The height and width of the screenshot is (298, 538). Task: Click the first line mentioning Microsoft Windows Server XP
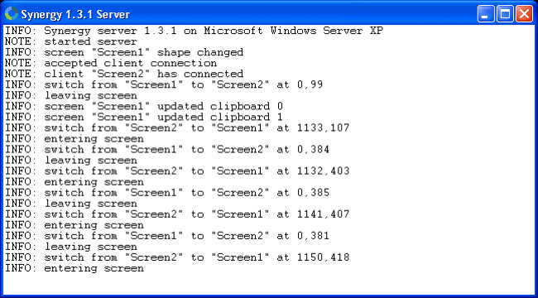194,31
